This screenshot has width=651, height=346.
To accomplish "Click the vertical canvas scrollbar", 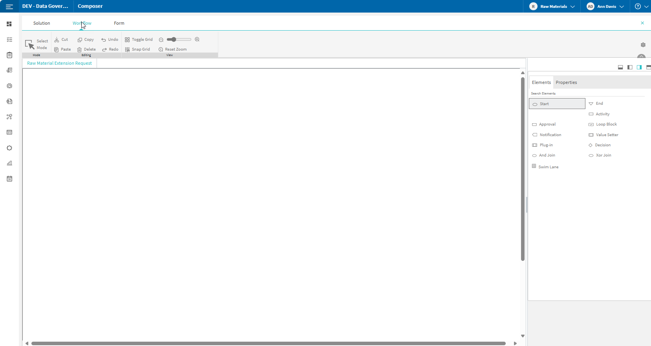I will coord(523,169).
